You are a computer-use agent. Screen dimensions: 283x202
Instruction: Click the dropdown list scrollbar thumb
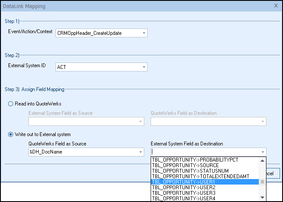coord(263,182)
